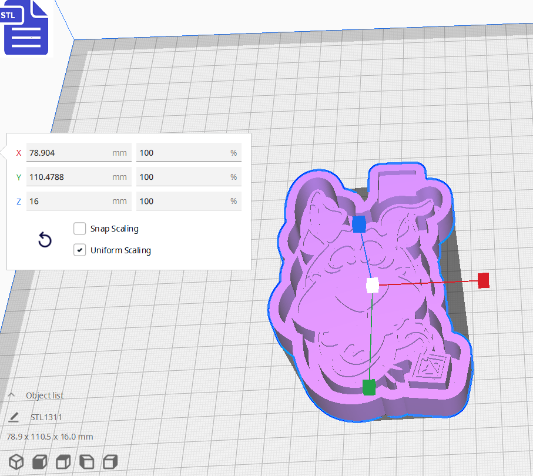Open the Object list via its chevron

click(11, 395)
